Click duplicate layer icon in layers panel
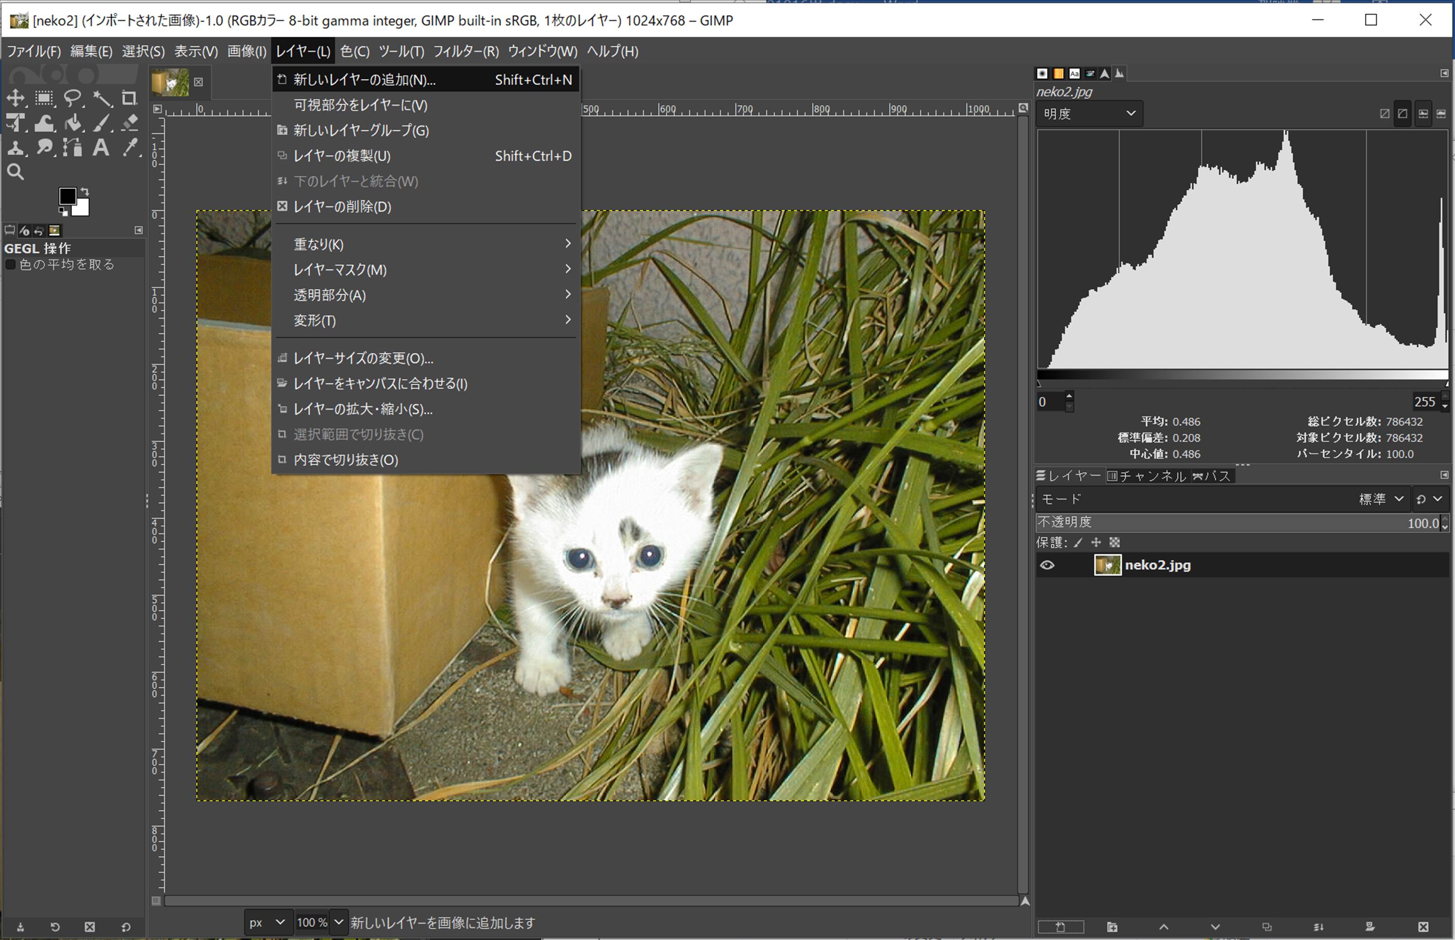The height and width of the screenshot is (940, 1455). click(x=1267, y=927)
